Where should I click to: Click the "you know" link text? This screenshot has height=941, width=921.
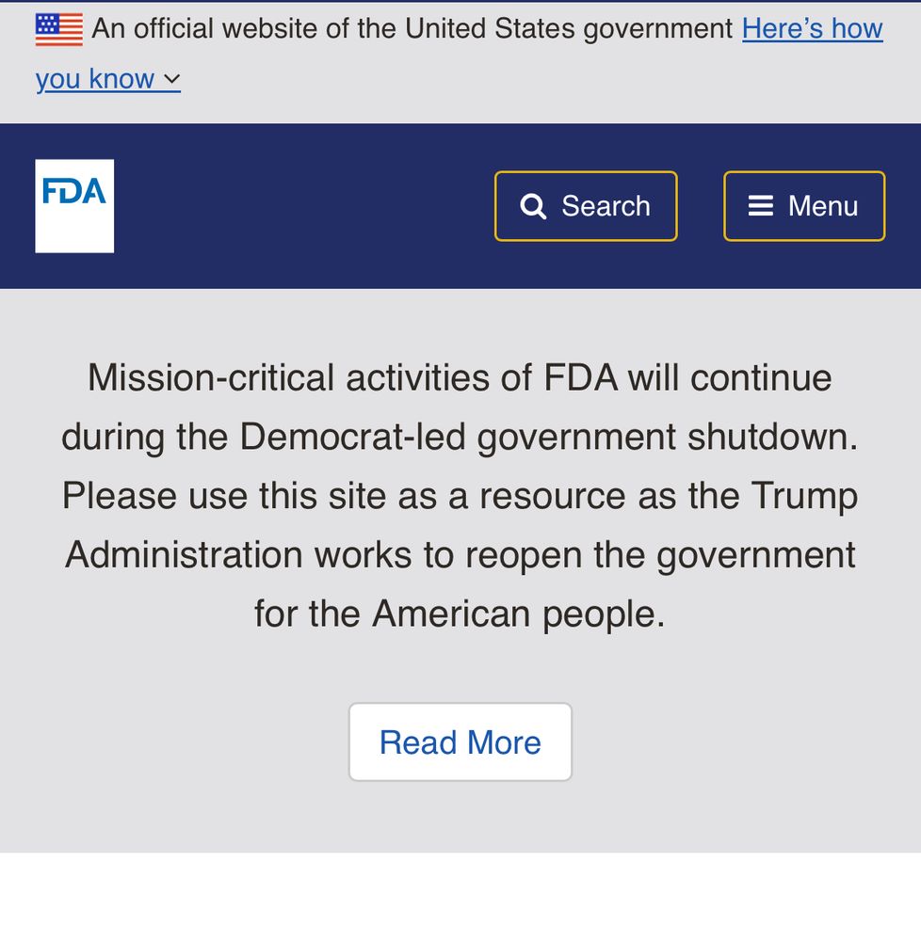95,79
